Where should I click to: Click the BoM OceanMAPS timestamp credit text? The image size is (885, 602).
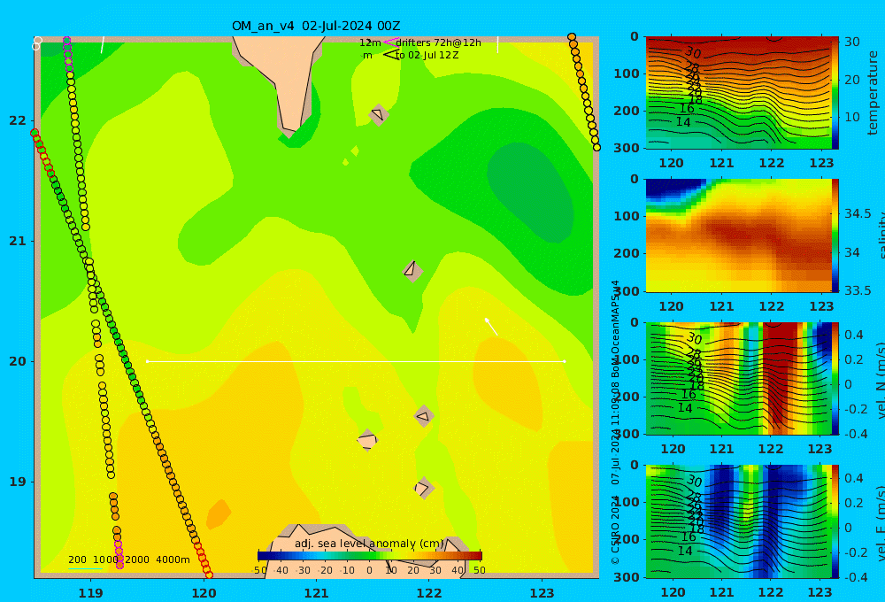[x=615, y=382]
